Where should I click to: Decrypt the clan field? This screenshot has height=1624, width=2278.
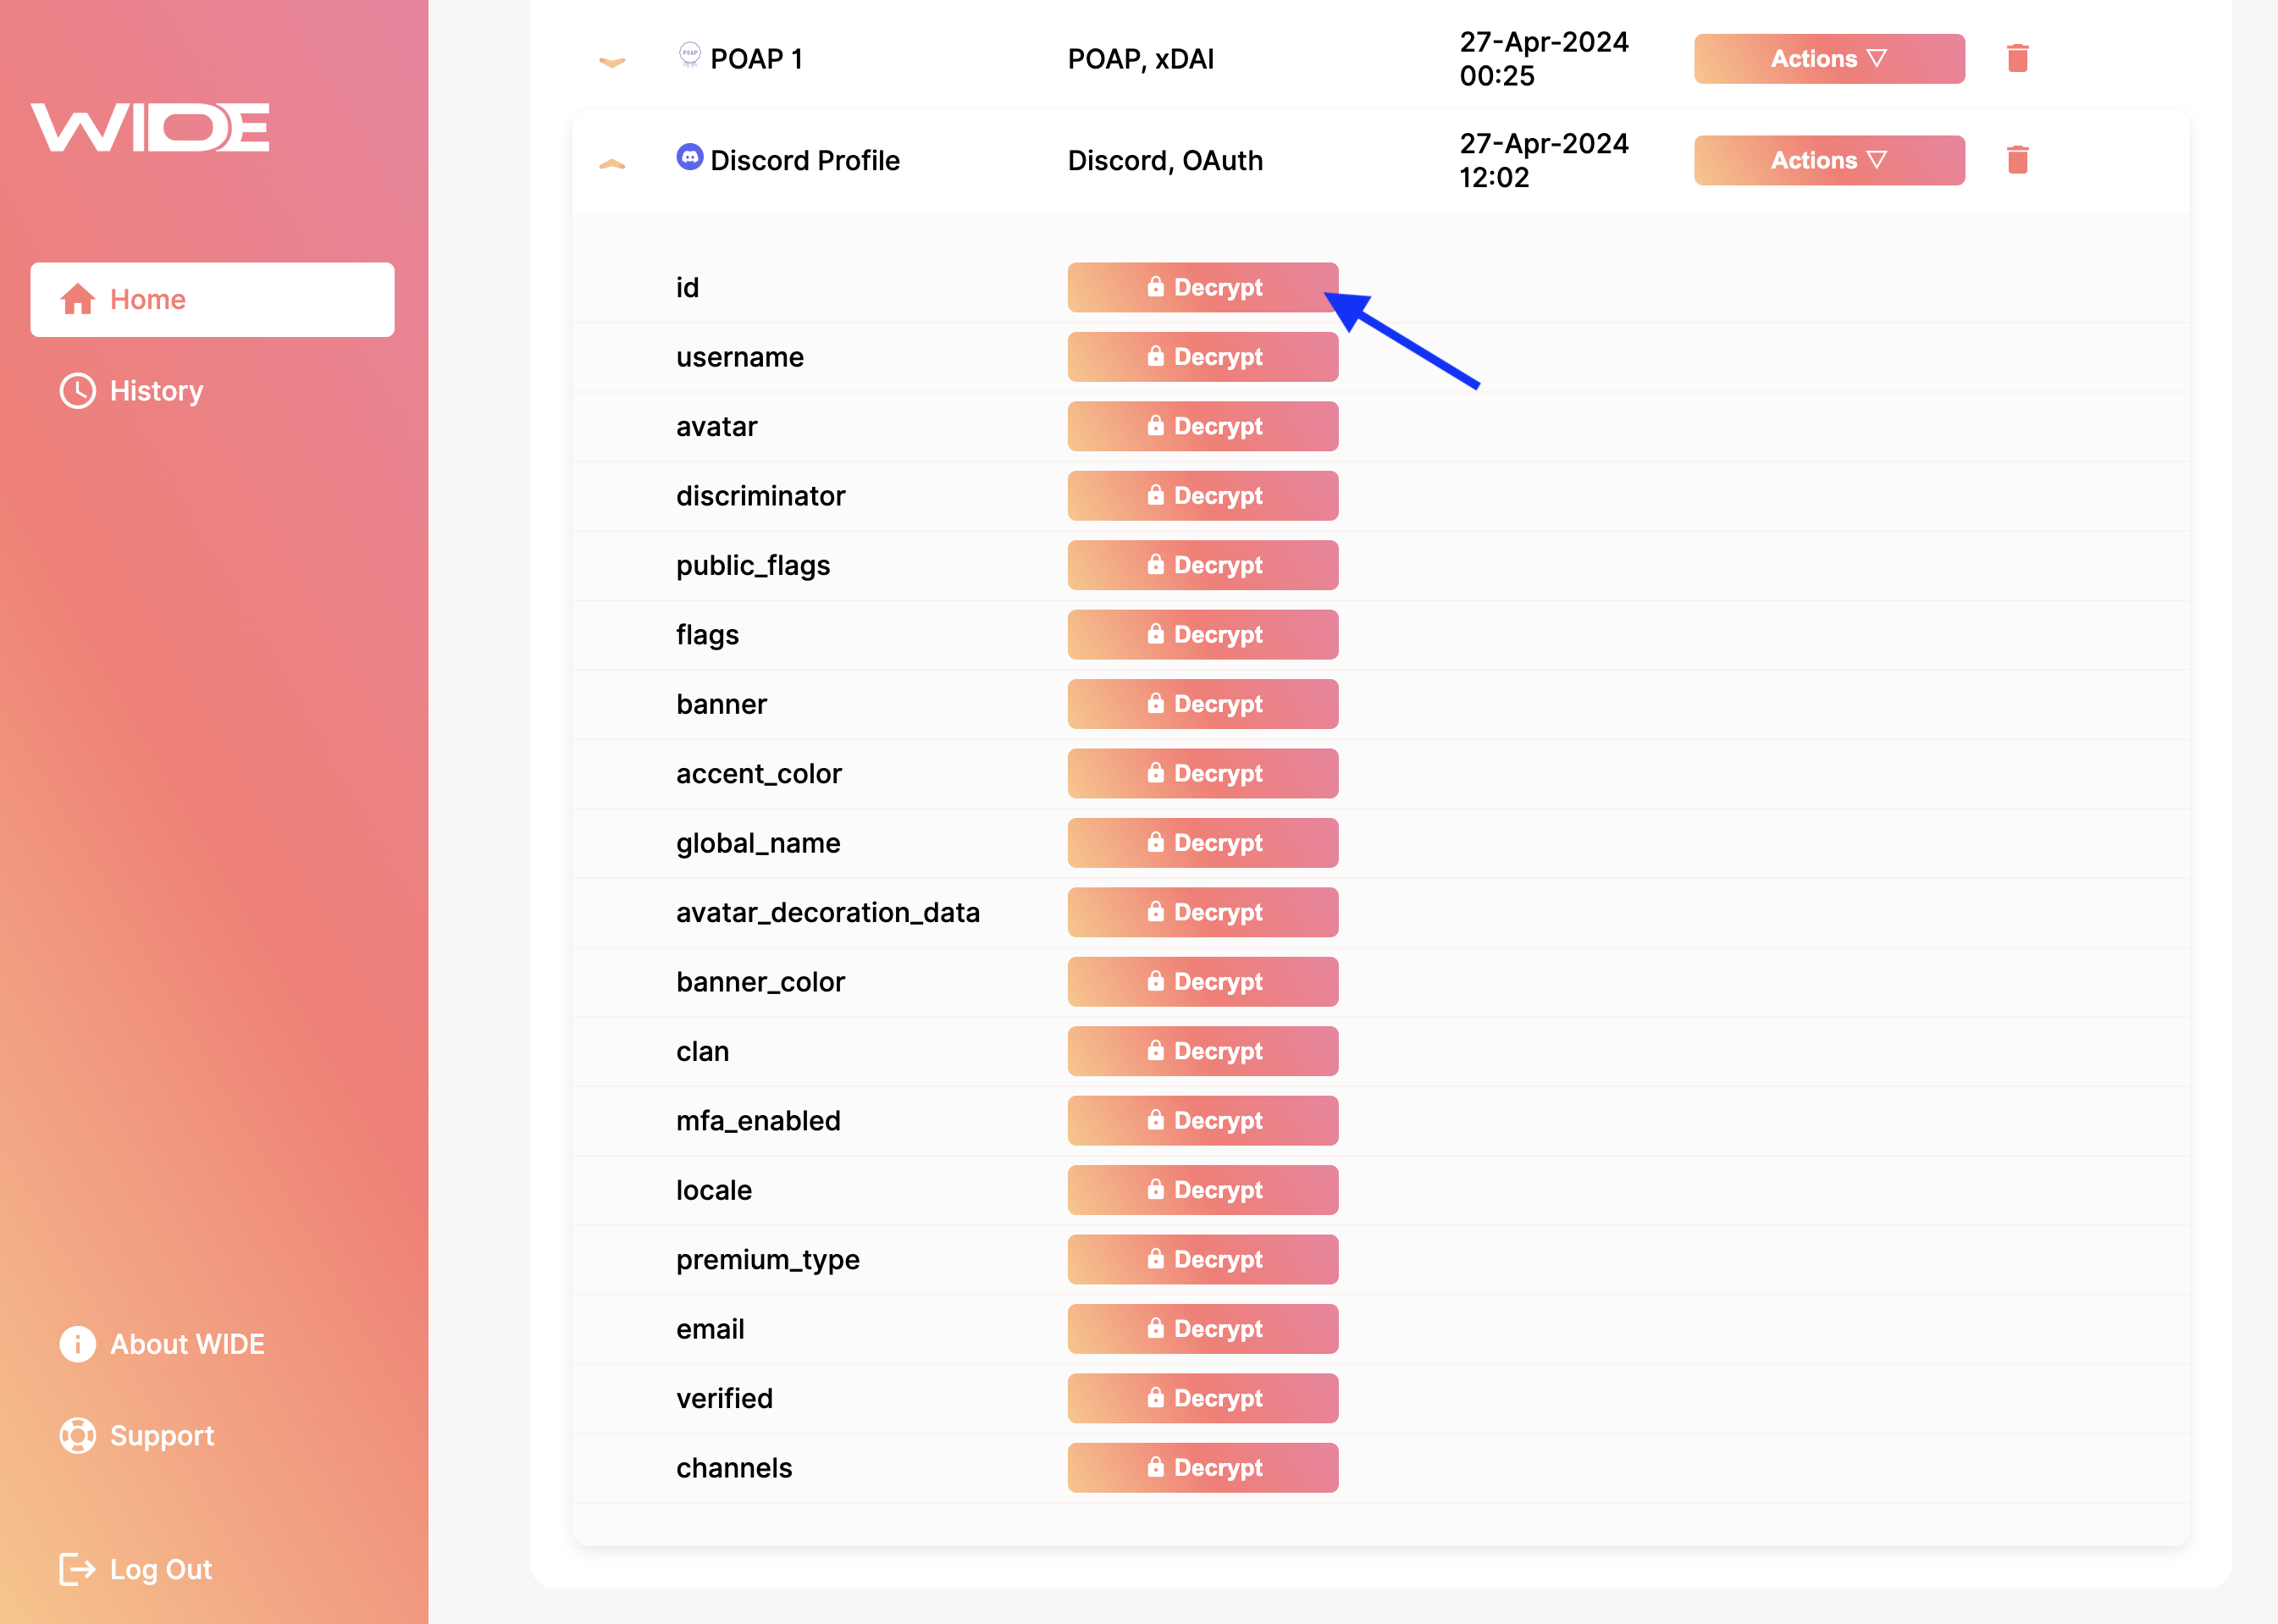click(x=1203, y=1051)
